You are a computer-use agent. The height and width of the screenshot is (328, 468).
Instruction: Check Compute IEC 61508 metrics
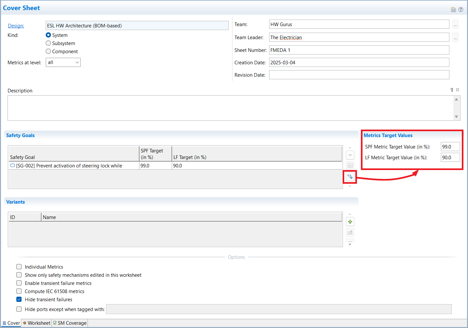(x=19, y=291)
